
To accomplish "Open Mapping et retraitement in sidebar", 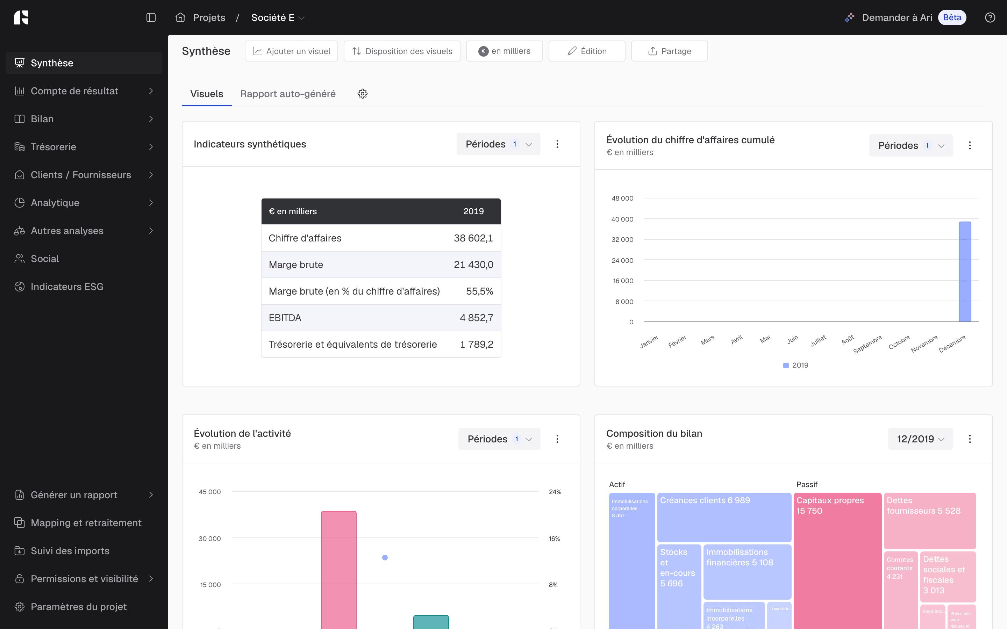I will pos(84,522).
